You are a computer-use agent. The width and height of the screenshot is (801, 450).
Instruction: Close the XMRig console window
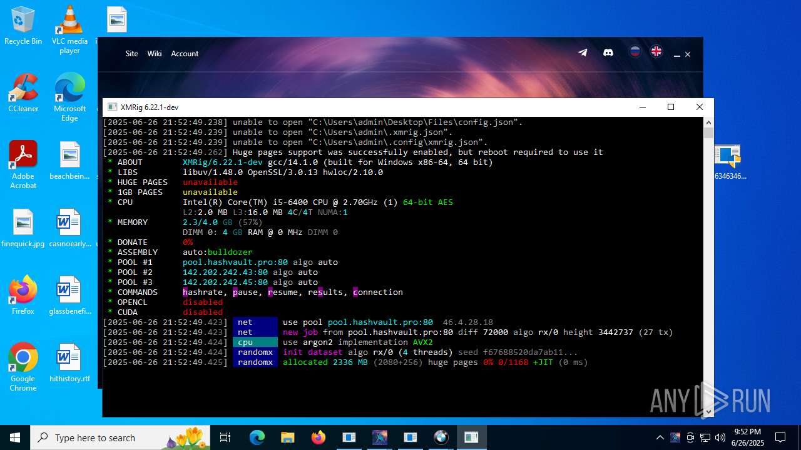[x=700, y=107]
